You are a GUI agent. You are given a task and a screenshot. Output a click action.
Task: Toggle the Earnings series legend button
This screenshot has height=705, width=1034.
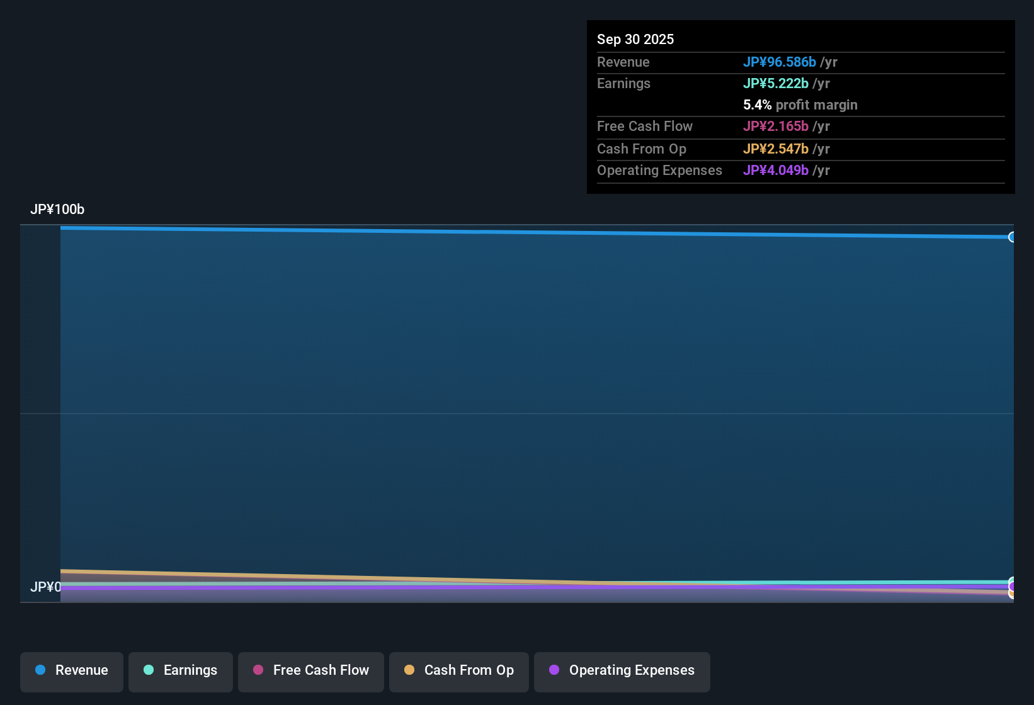pyautogui.click(x=181, y=672)
